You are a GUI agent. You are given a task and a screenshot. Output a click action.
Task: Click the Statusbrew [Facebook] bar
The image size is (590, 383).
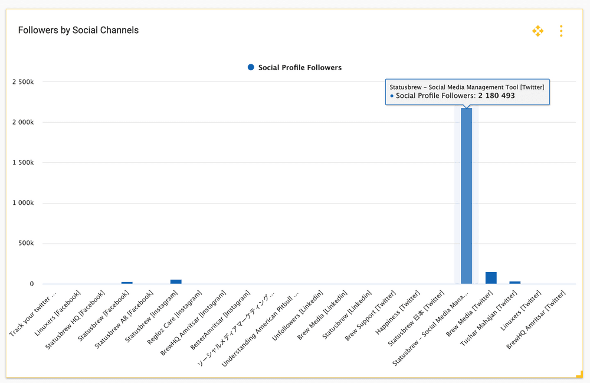(127, 283)
